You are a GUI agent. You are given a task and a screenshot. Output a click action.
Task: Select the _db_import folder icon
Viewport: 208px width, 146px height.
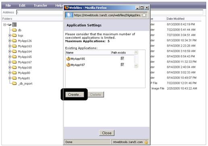[15, 83]
